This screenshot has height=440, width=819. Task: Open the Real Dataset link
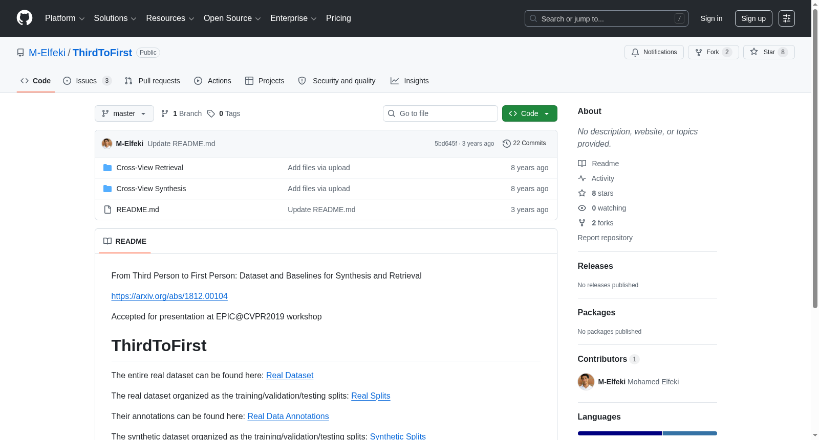[x=290, y=376]
